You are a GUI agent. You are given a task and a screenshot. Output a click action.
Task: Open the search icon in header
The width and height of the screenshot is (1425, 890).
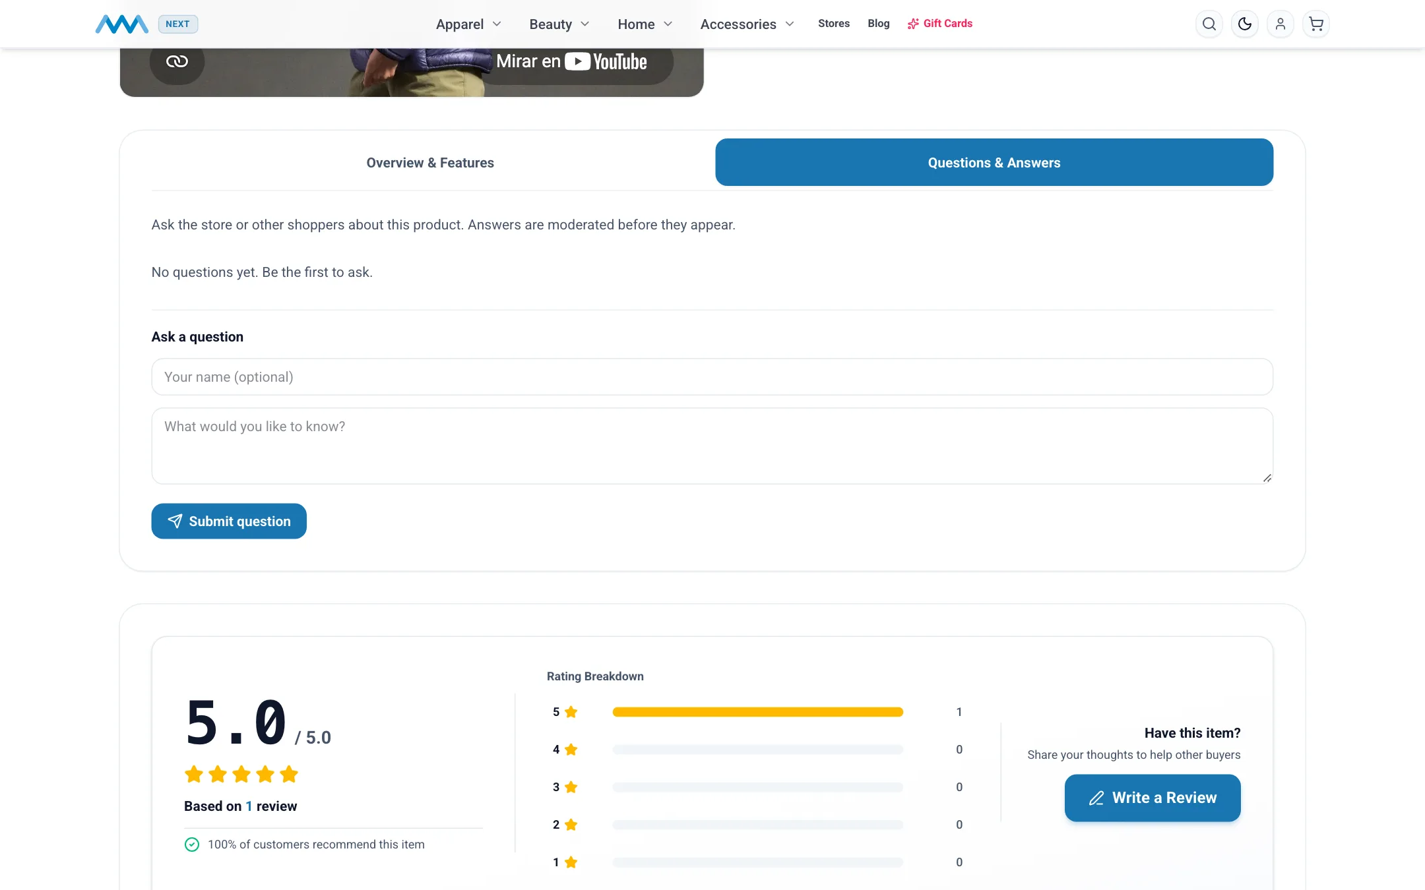[x=1209, y=24]
